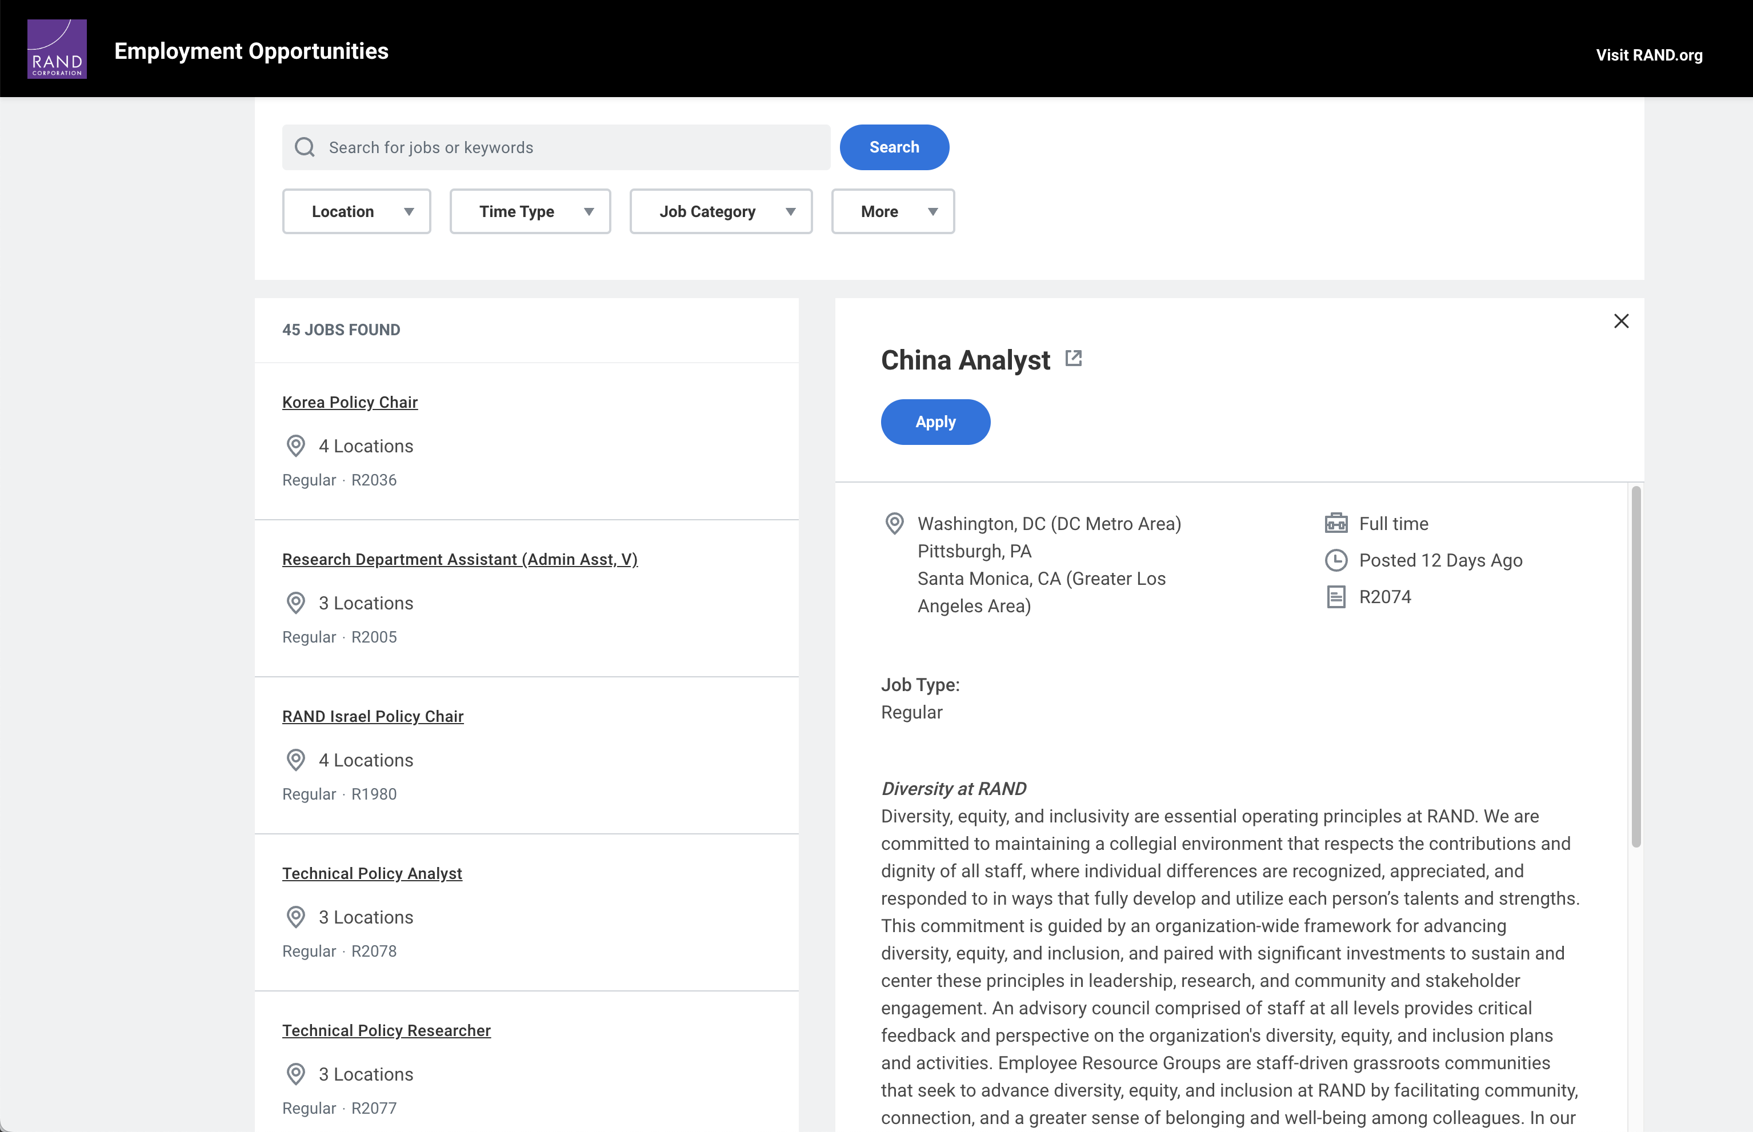Apply to the China Analyst job
1753x1132 pixels.
point(935,422)
